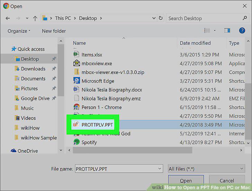Select the mbox-viewer zip archive icon
The image size is (252, 191).
point(76,72)
